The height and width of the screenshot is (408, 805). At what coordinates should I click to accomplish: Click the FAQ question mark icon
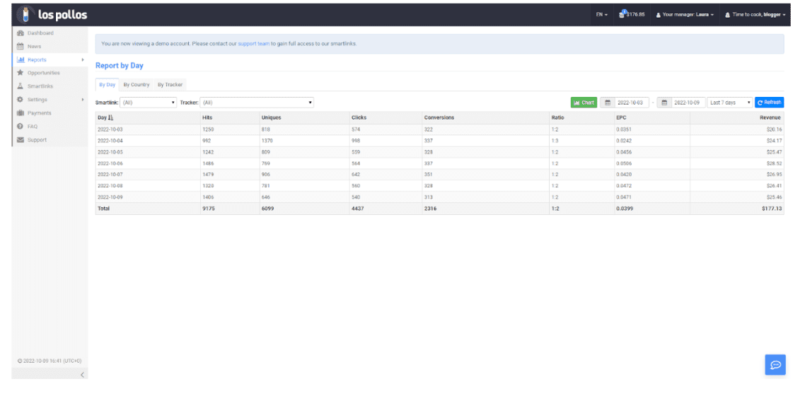click(21, 127)
